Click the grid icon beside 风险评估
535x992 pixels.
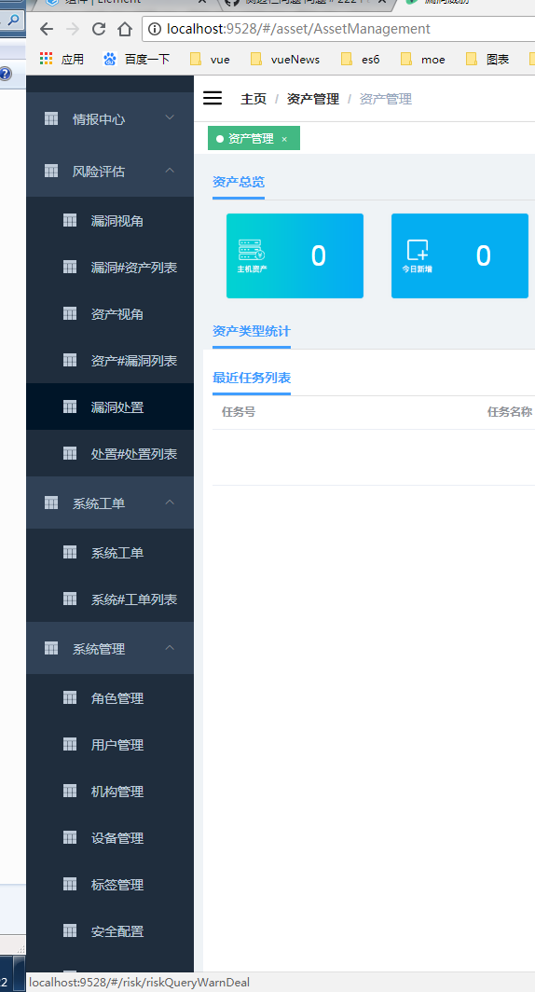tap(51, 171)
